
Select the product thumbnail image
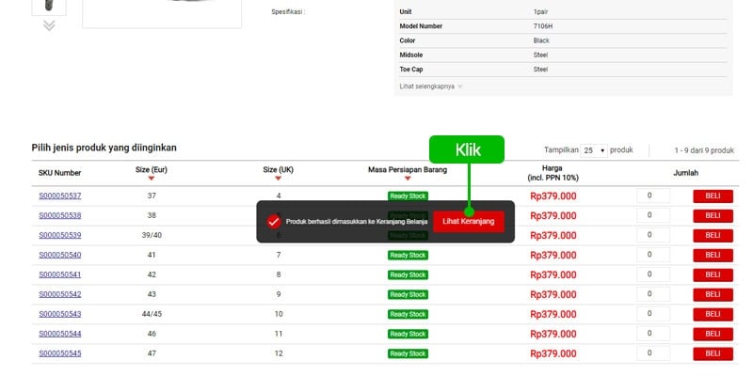(49, 5)
